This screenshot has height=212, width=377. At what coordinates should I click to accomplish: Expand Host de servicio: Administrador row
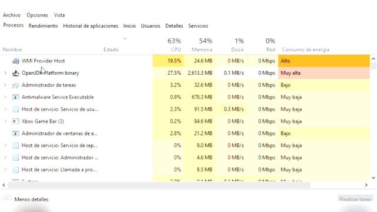coord(5,157)
